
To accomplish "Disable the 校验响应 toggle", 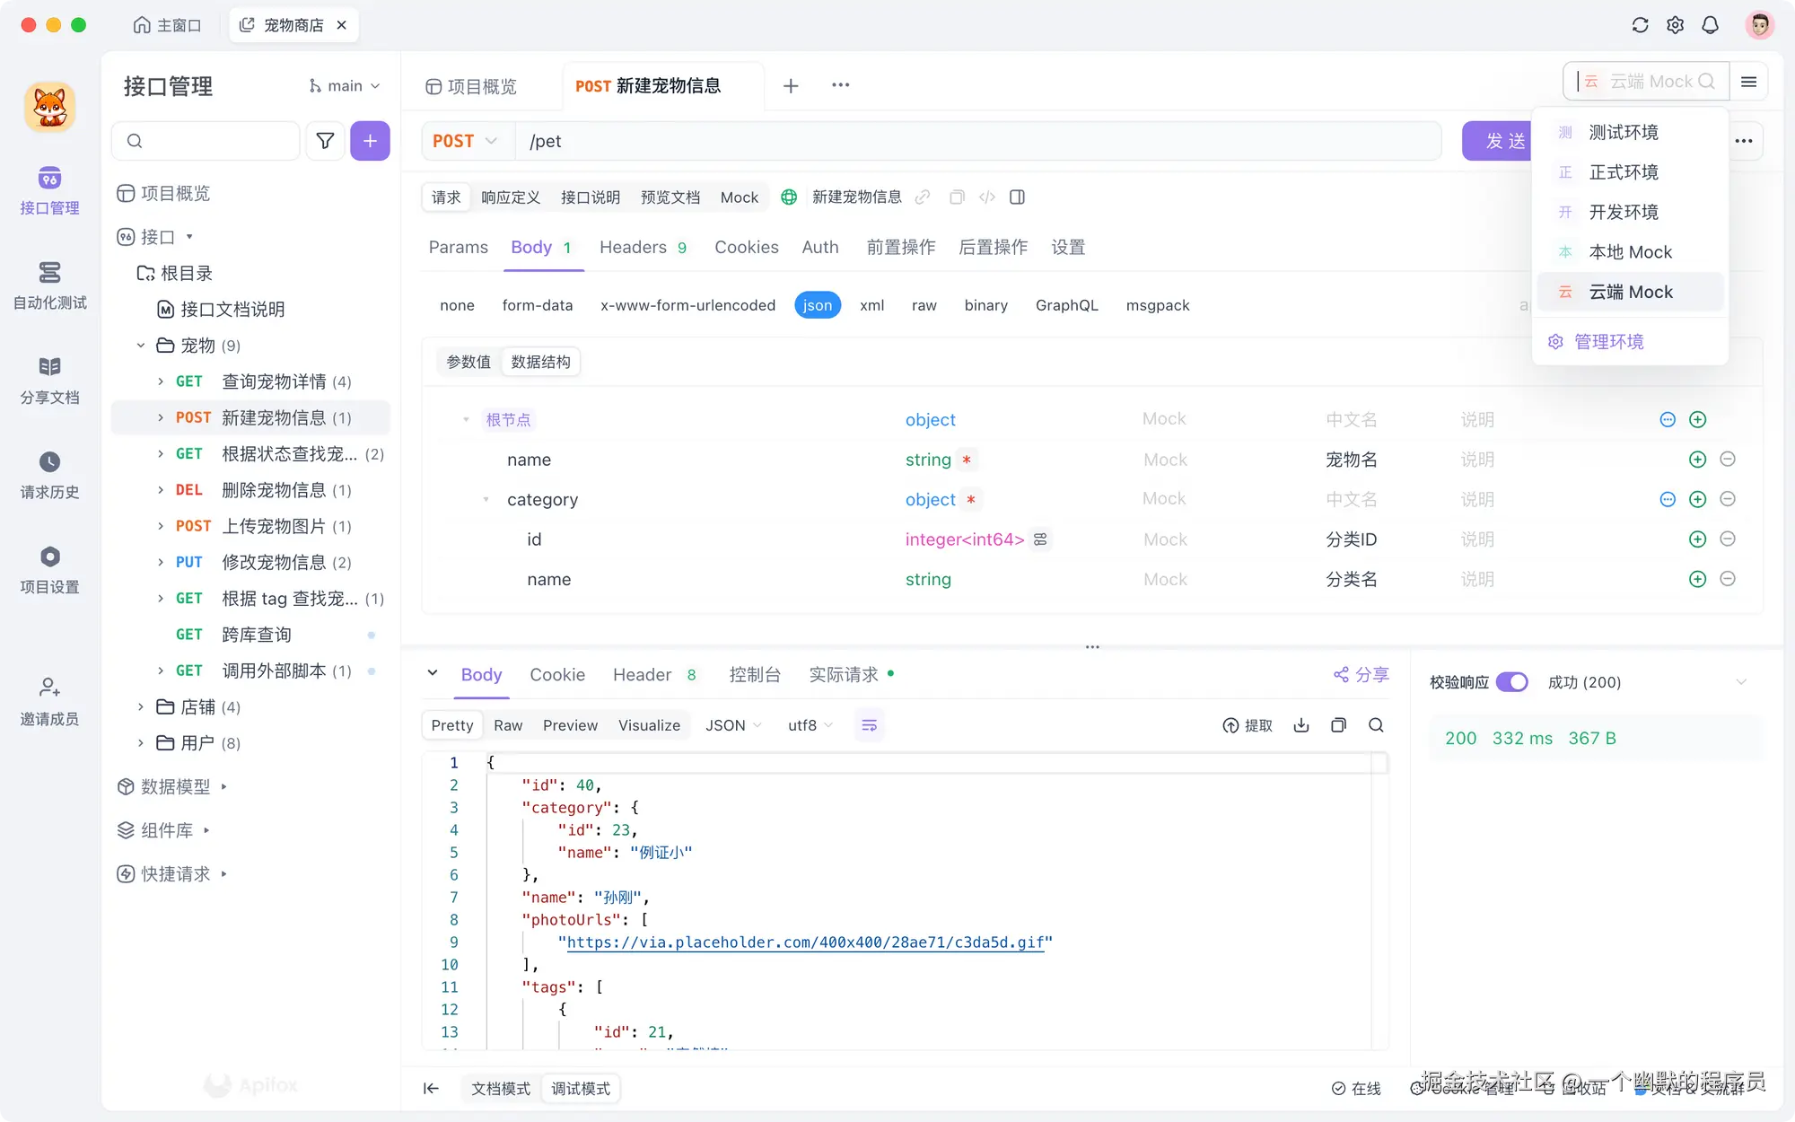I will tap(1513, 682).
